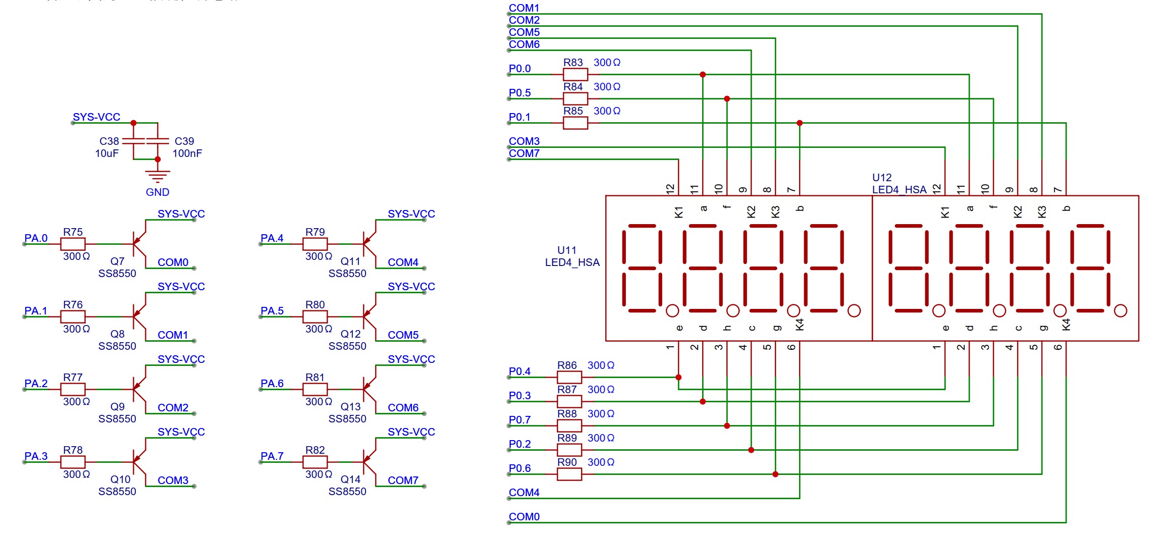
Task: Click COM0 label at bottom right circuit
Action: (524, 516)
